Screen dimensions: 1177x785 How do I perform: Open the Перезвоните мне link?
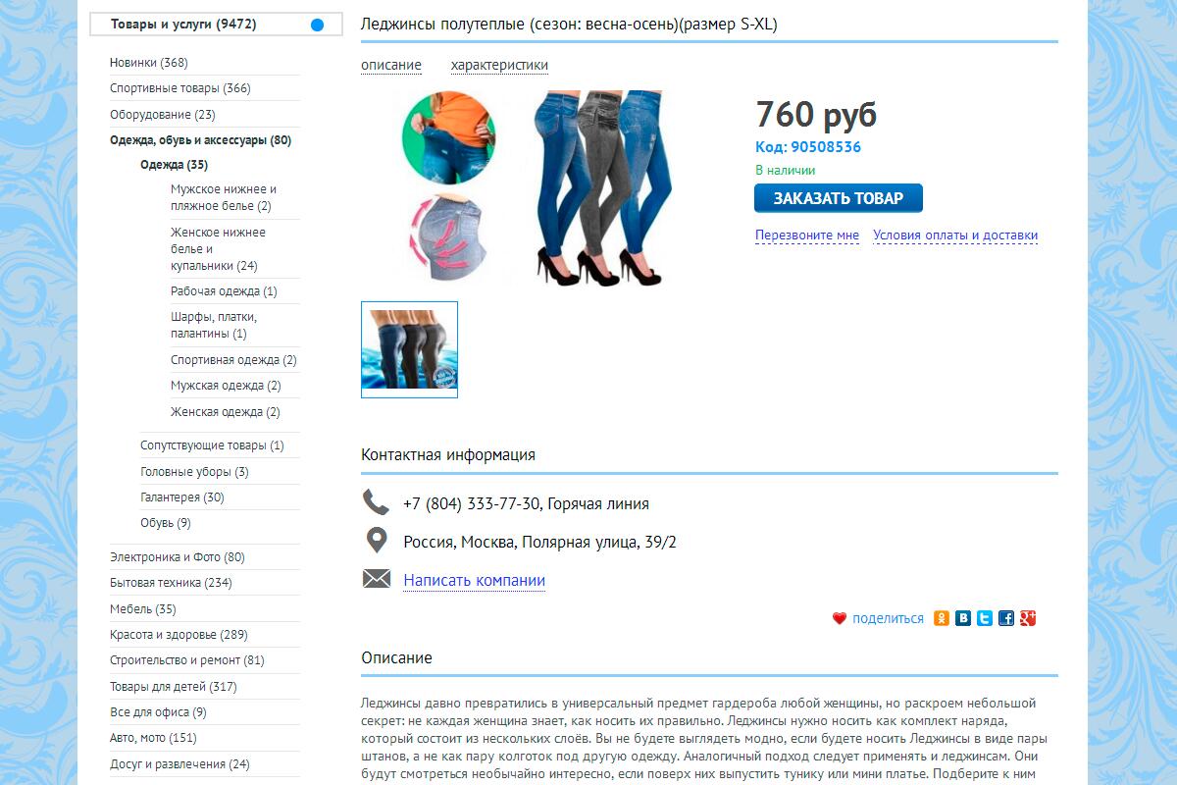tap(807, 235)
